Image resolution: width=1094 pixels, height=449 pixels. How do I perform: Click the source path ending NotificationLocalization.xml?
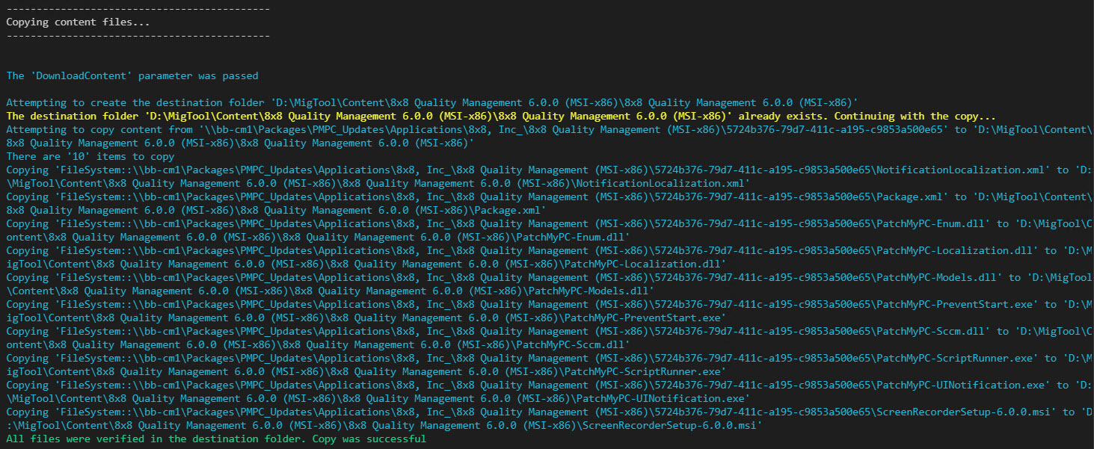pyautogui.click(x=550, y=170)
